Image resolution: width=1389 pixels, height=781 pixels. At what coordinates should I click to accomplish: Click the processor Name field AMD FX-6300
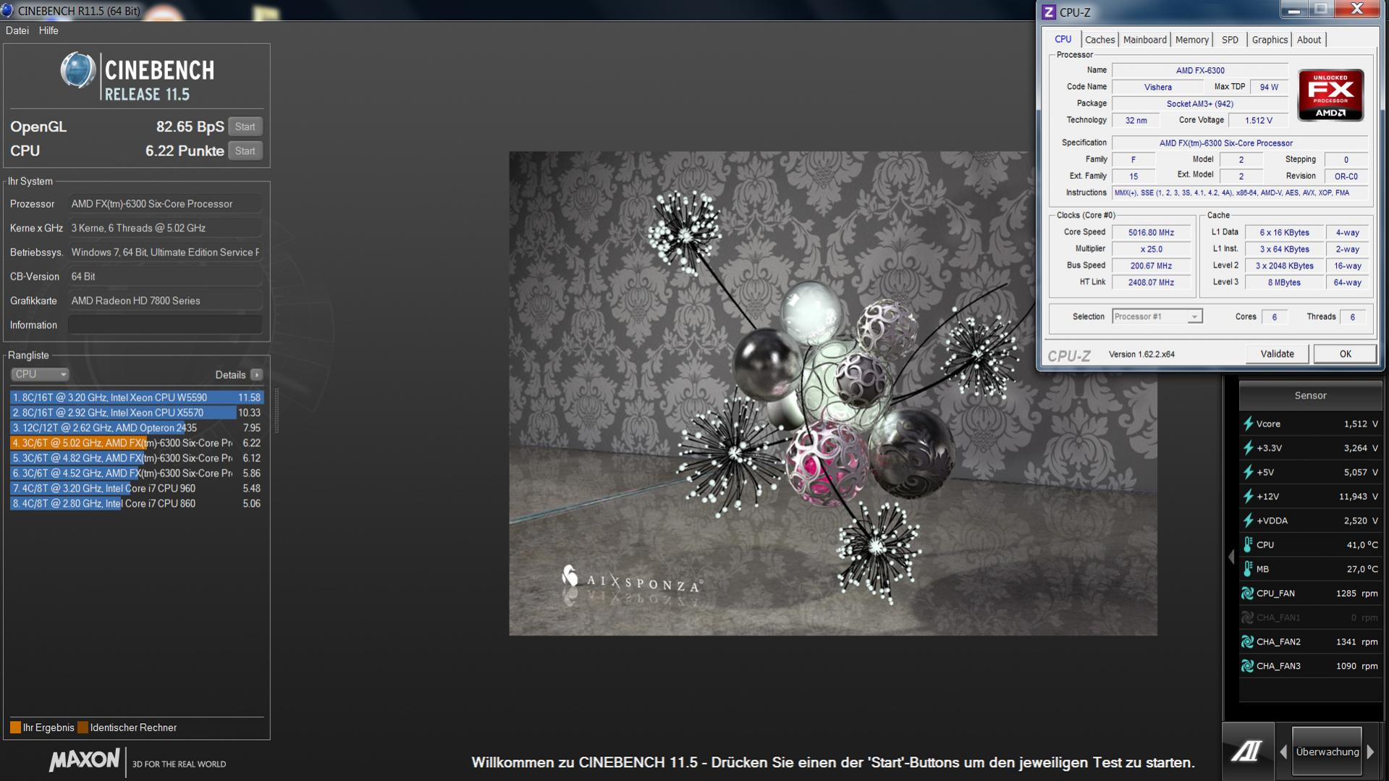tap(1199, 70)
